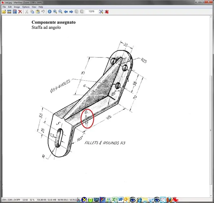Click the 06/09/2012 date in status bar
214x203 pixels.
[63, 200]
